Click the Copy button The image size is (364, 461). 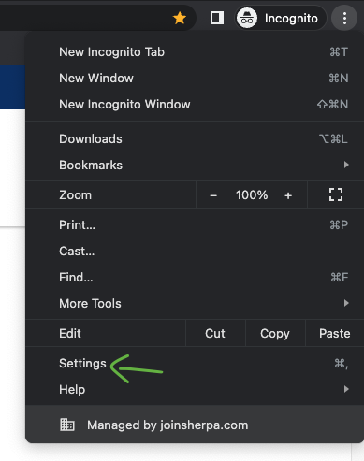275,333
